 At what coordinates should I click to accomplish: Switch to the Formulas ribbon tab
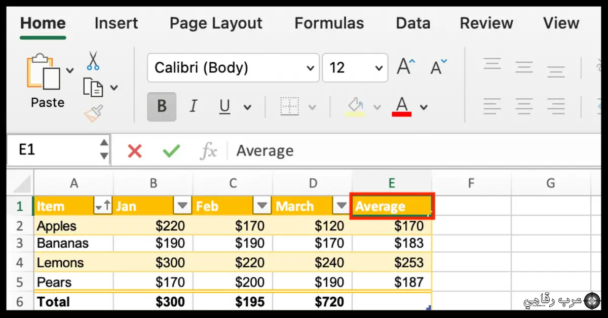pyautogui.click(x=329, y=23)
